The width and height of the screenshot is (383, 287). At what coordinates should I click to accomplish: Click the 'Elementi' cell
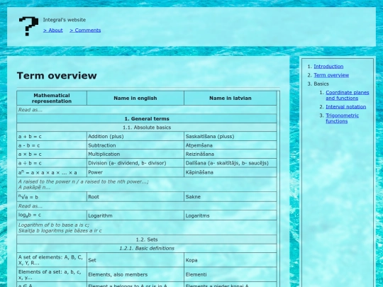click(231, 274)
